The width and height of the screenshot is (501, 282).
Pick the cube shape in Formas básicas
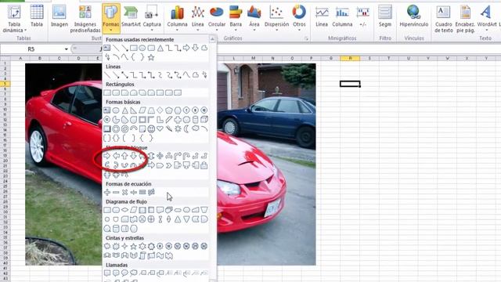pyautogui.click(x=204, y=120)
